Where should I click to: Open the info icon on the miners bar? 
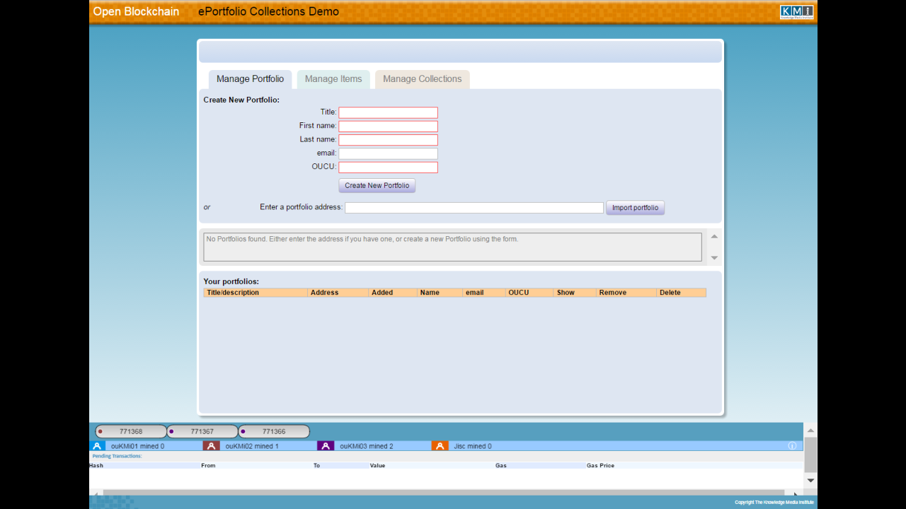pos(791,445)
